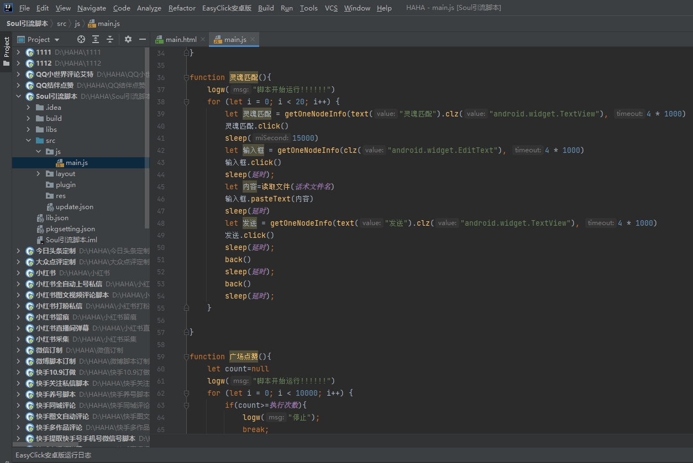The image size is (693, 463).
Task: Open the VCS menu
Action: [x=331, y=8]
